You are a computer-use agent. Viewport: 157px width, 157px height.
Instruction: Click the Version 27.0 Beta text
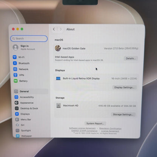[x=121, y=48]
